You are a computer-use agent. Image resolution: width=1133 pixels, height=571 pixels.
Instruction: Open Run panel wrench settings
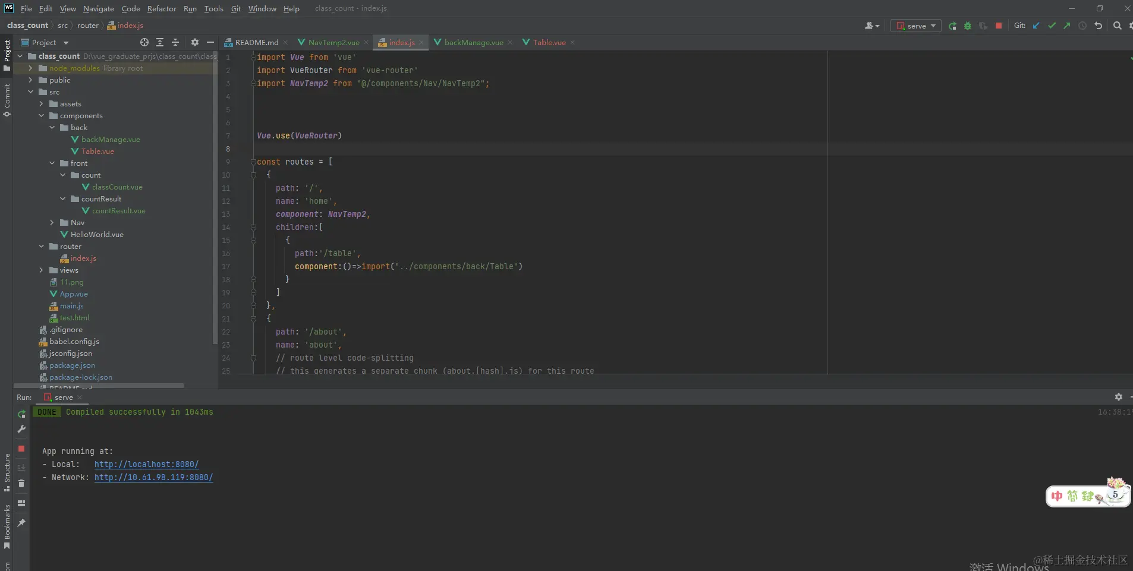pos(21,429)
